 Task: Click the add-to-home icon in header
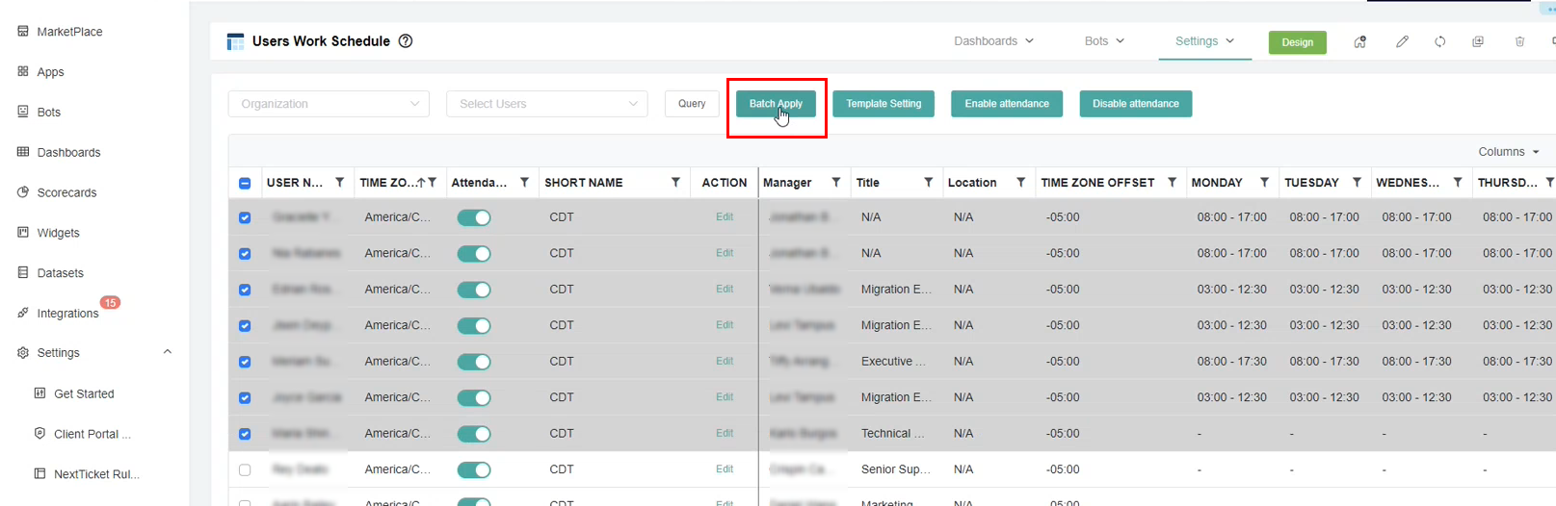(1359, 41)
